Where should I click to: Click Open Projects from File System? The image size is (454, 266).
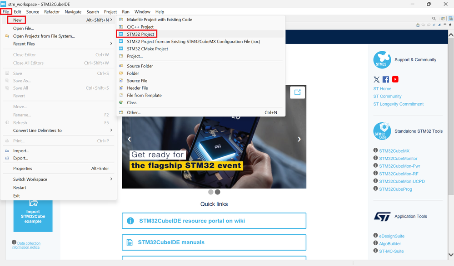59,36
